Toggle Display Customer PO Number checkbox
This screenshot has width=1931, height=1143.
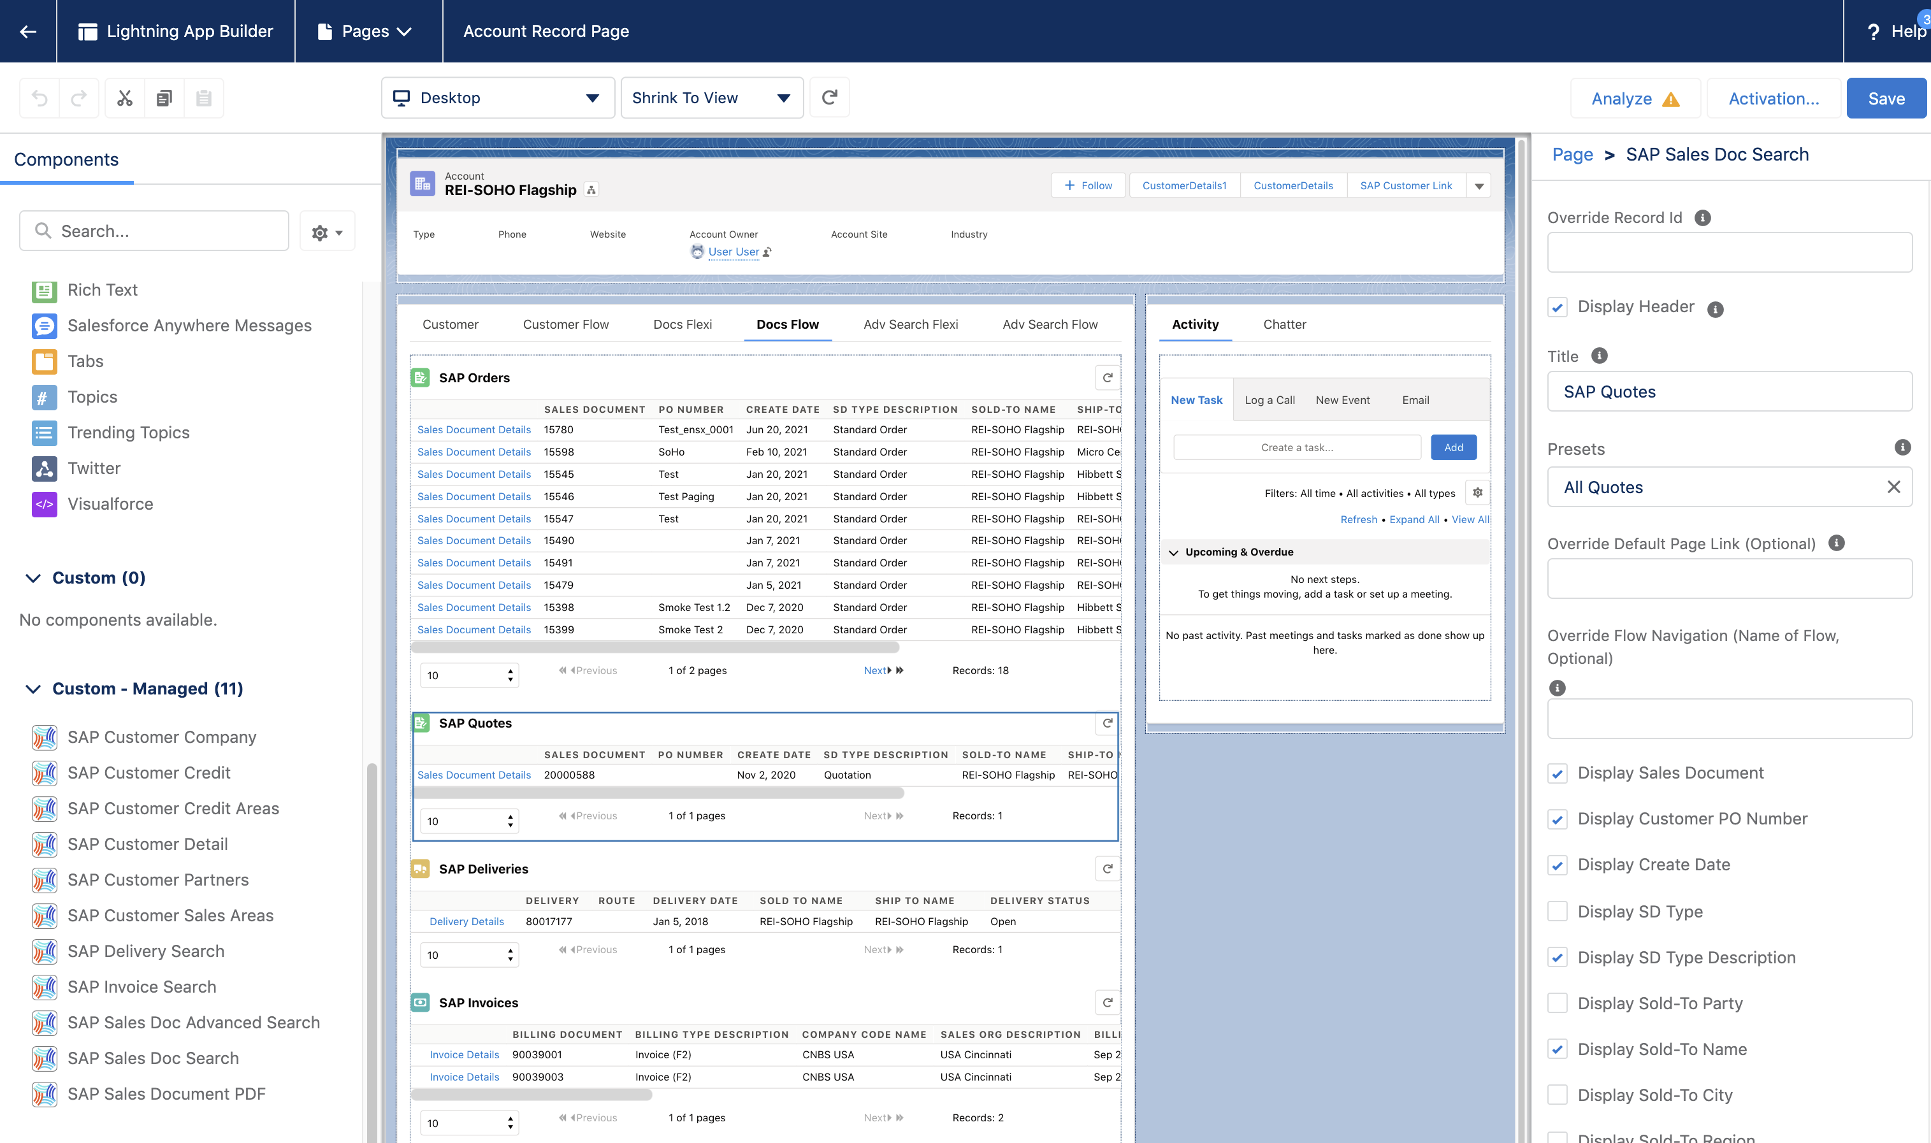click(x=1558, y=819)
